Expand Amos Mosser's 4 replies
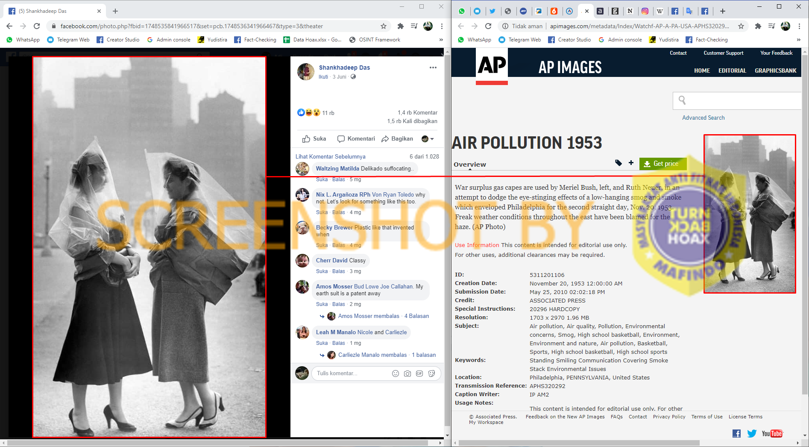This screenshot has height=447, width=809. tap(384, 316)
